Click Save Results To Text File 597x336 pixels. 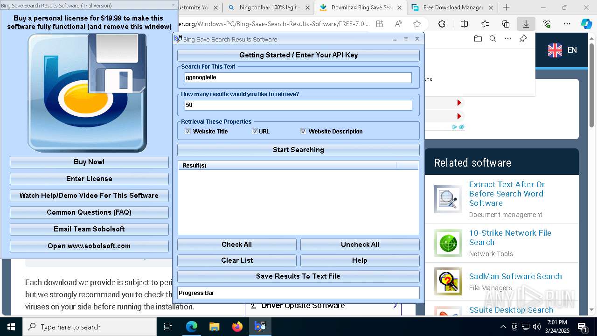point(298,276)
